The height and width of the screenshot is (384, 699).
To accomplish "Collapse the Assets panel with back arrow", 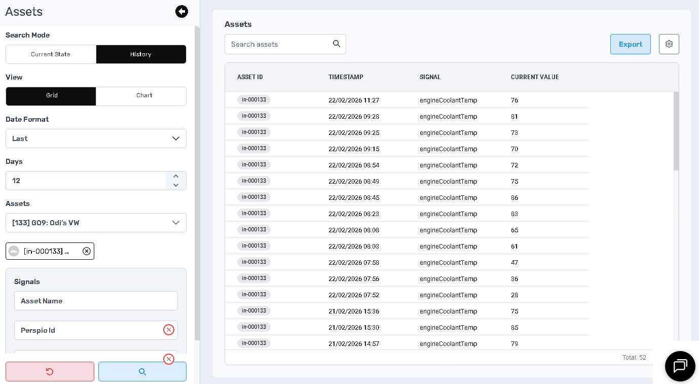I will tap(181, 12).
